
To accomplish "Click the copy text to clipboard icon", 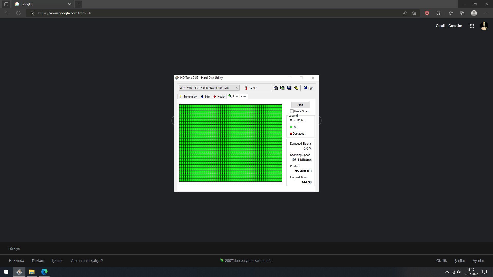I will [x=276, y=88].
